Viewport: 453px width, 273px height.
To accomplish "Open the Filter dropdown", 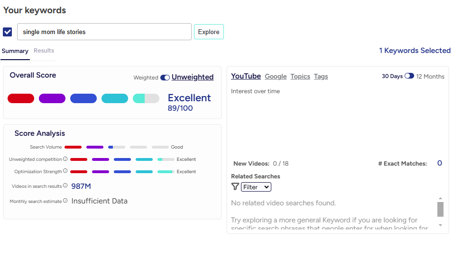I will click(x=256, y=187).
